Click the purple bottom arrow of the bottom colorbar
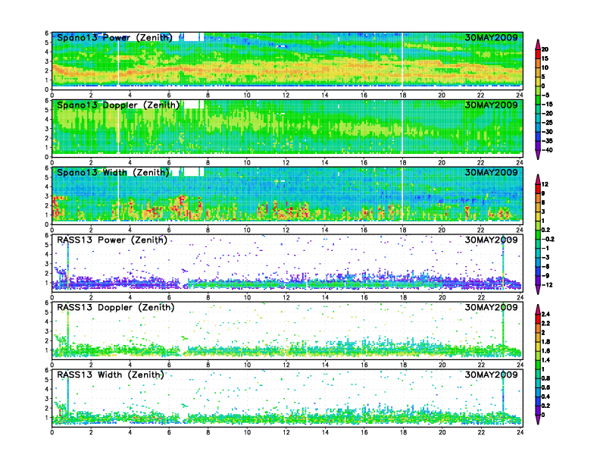 point(538,419)
